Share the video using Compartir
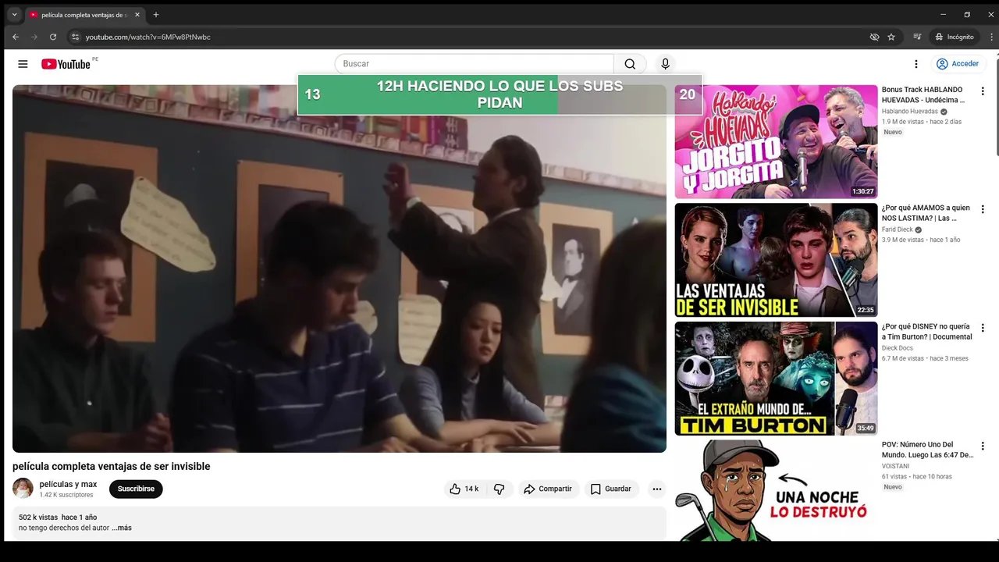 point(548,489)
